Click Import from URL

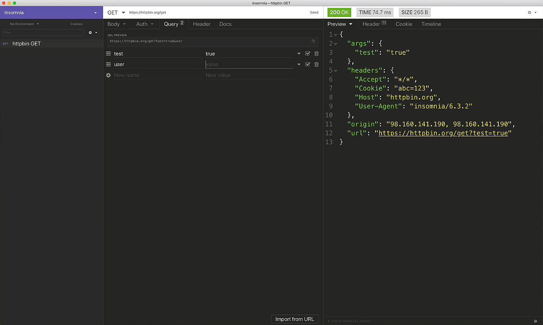(x=295, y=319)
